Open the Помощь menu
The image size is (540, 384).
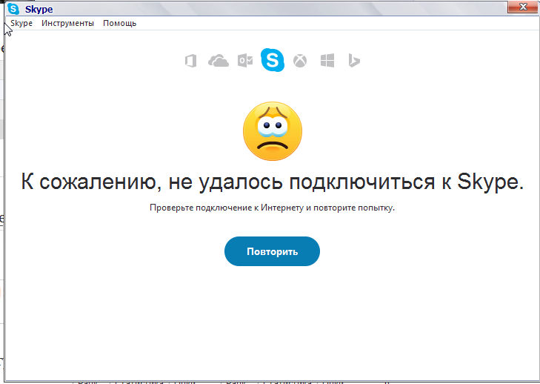tap(120, 23)
